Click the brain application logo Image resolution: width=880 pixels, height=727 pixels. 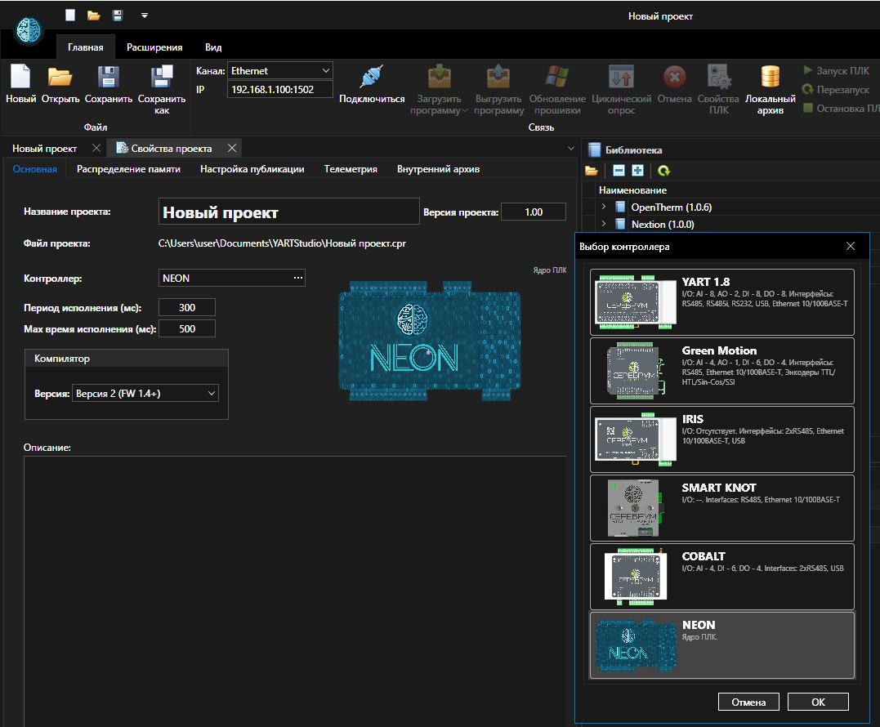click(x=29, y=30)
